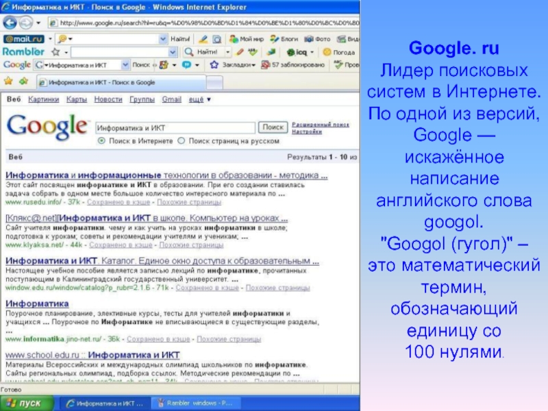
Task: Open the Настройки preferences link
Action: 307,132
